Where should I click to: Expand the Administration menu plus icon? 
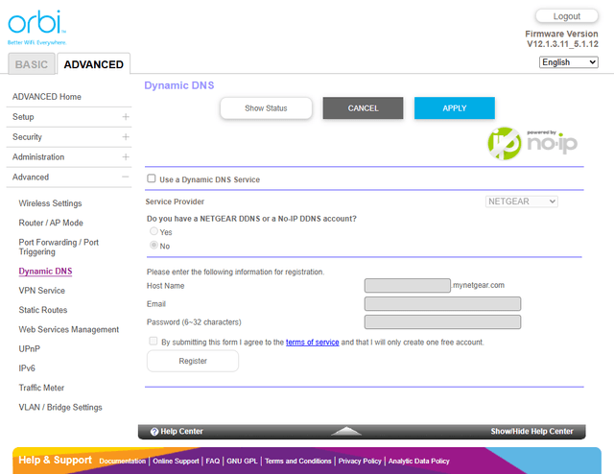126,156
